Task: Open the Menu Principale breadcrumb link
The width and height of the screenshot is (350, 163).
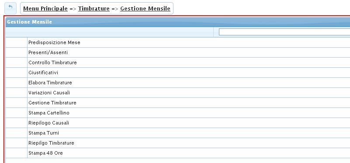Action: coord(45,8)
